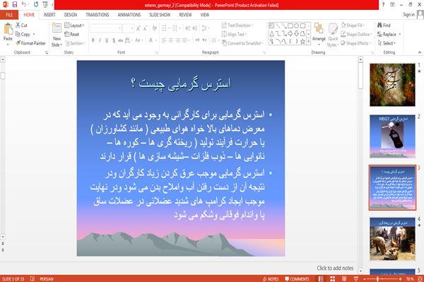
Task: Set right-to-left text direction
Action: pos(205,40)
